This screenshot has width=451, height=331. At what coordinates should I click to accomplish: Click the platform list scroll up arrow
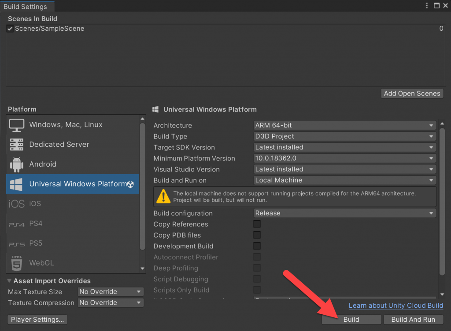click(x=142, y=119)
